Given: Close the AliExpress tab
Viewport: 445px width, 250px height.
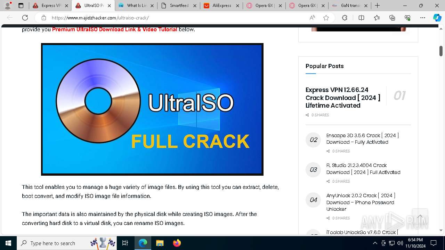Looking at the screenshot, I should [x=237, y=6].
